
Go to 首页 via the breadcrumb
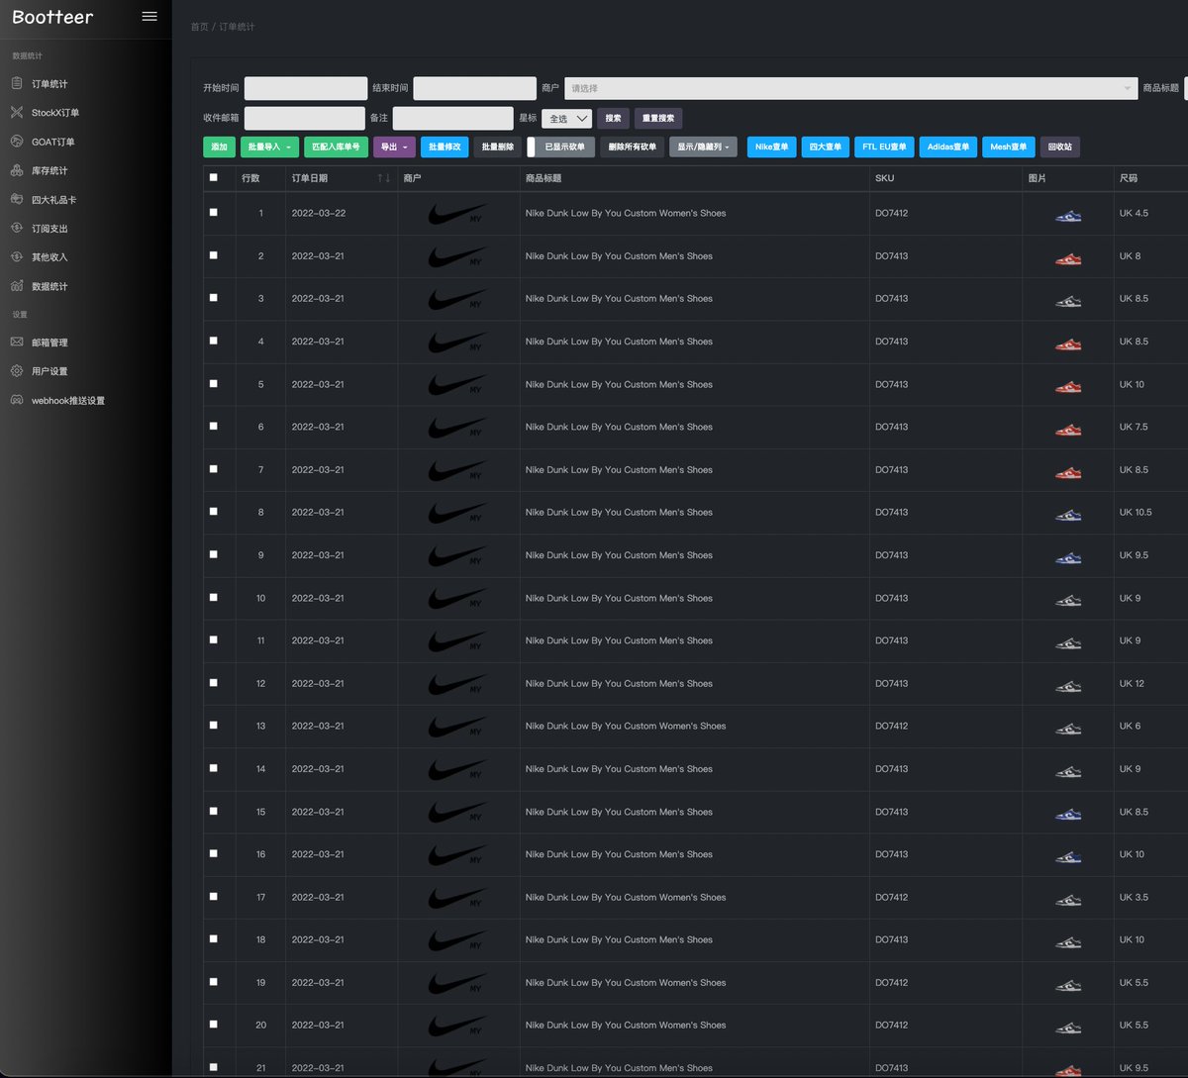point(199,27)
